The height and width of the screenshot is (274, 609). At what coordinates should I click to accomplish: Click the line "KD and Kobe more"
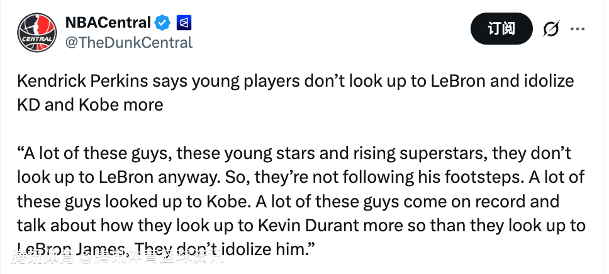[90, 104]
